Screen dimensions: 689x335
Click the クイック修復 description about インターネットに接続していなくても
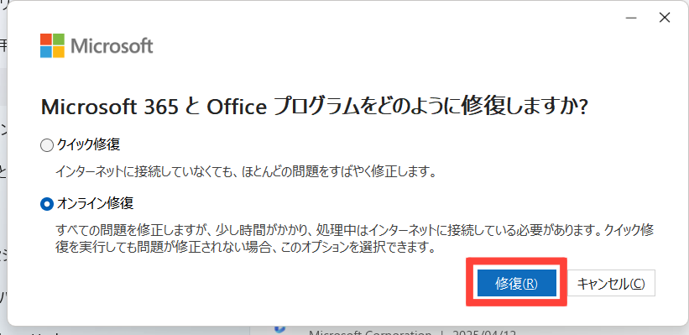[246, 171]
